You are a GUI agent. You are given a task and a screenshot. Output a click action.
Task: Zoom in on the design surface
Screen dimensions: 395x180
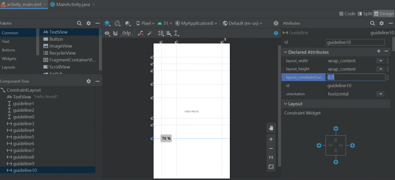click(x=271, y=139)
